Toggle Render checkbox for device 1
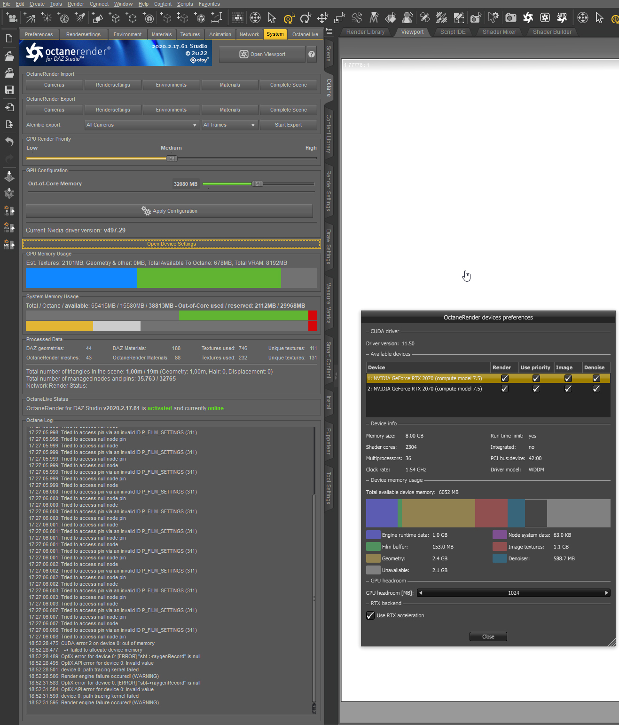 [x=504, y=378]
